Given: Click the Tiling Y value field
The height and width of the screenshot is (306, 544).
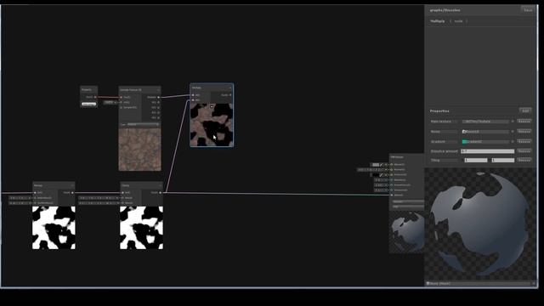Looking at the screenshot, I should pos(502,161).
